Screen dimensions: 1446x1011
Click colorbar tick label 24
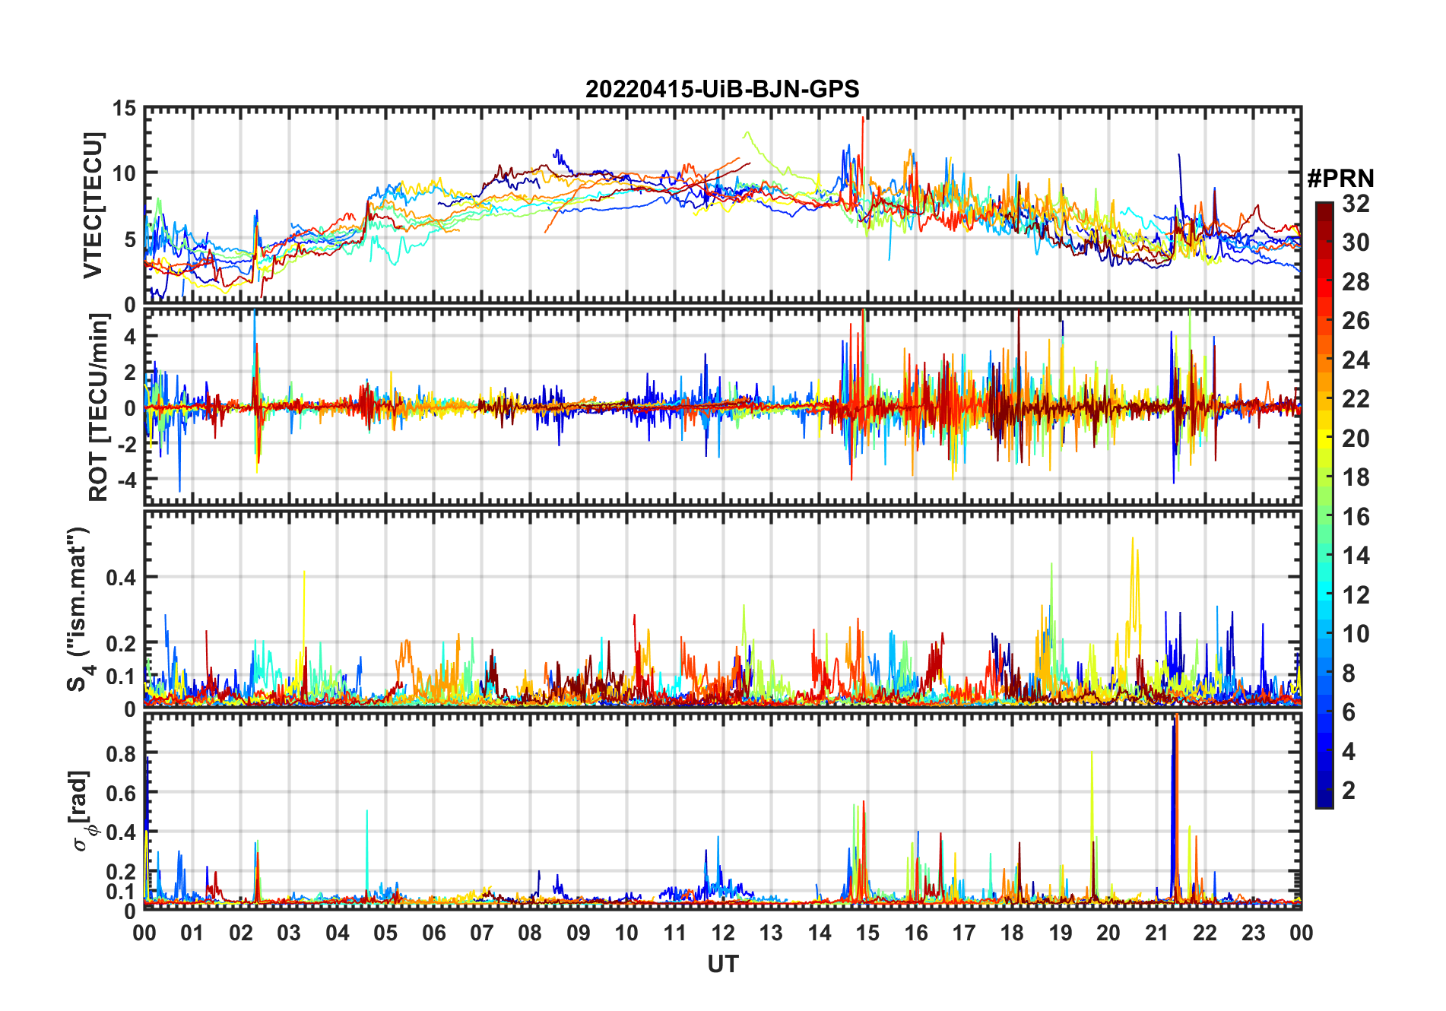point(1356,360)
